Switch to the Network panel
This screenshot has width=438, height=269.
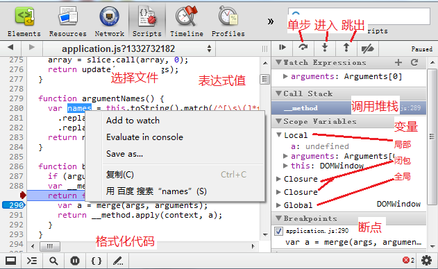coord(109,21)
